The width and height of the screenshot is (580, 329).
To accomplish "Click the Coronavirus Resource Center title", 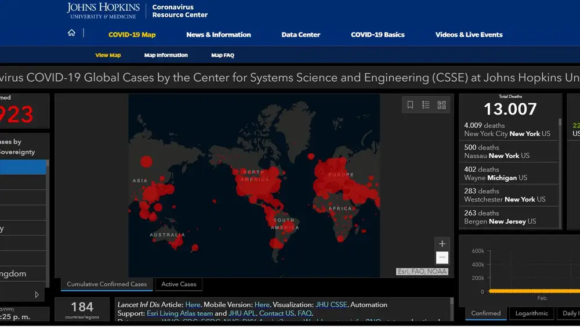I will (180, 10).
